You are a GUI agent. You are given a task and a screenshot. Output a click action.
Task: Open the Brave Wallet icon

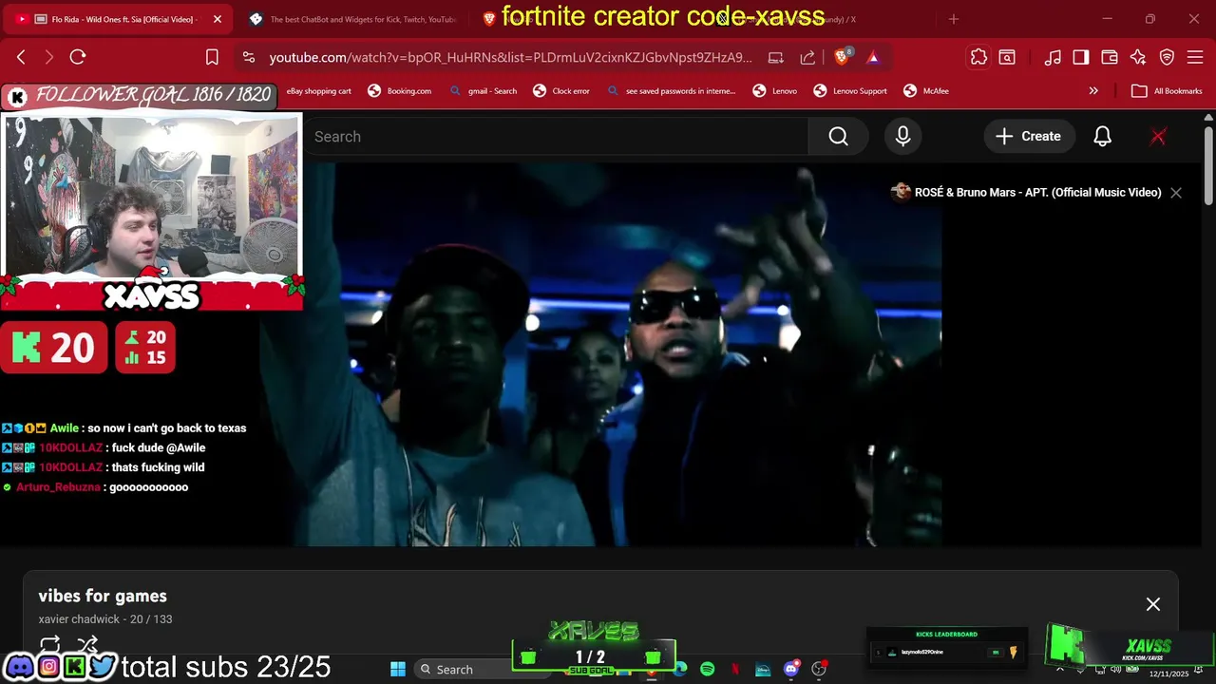click(x=1110, y=57)
